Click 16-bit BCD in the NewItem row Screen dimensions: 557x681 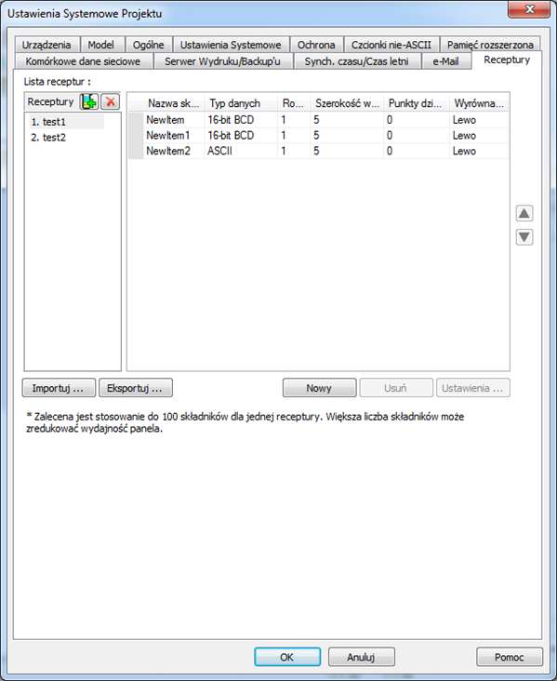241,120
